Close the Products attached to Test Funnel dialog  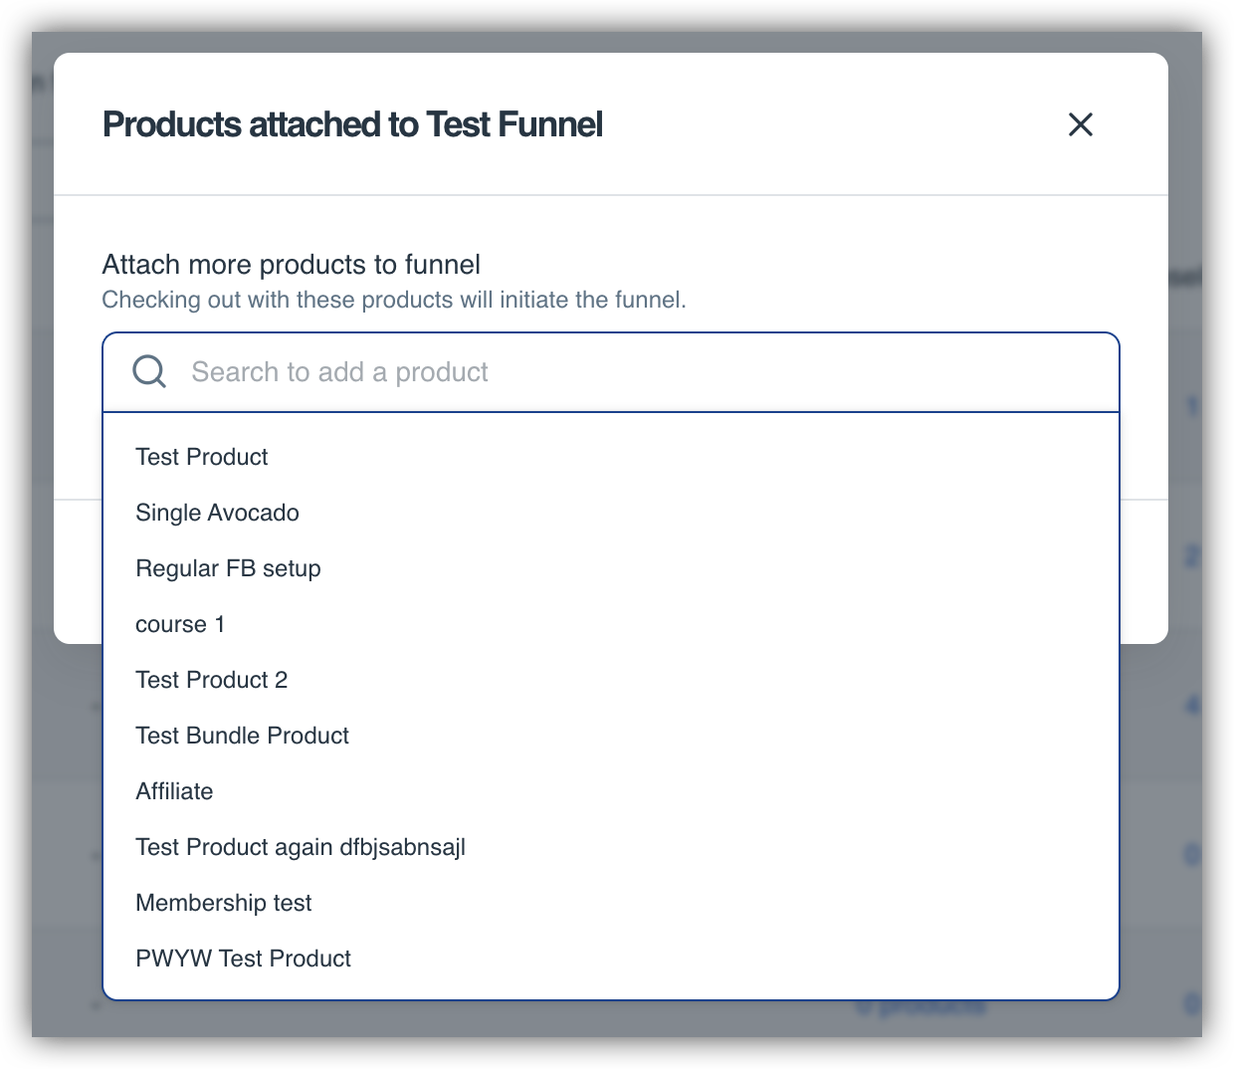click(x=1080, y=124)
